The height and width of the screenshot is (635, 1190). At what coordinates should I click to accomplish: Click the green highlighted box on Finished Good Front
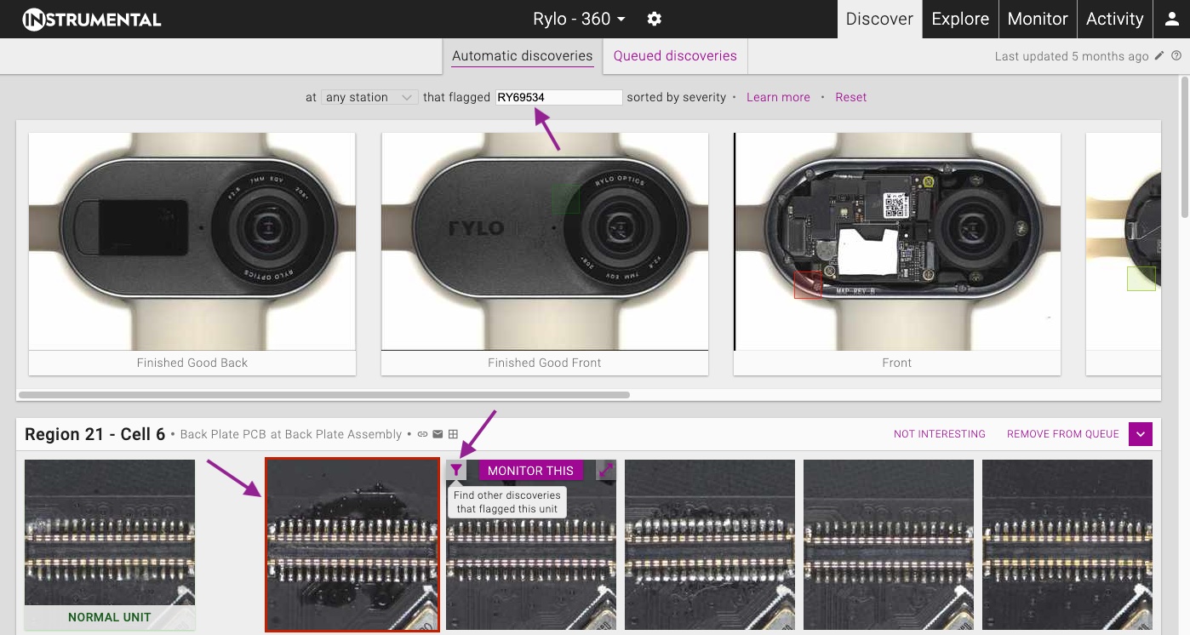[565, 199]
